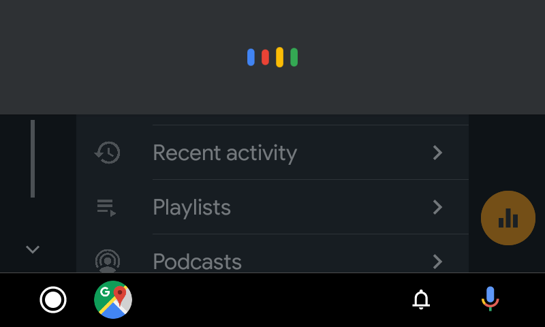Viewport: 545px width, 327px height.
Task: Select the Recent activity menu label
Action: [x=224, y=153]
